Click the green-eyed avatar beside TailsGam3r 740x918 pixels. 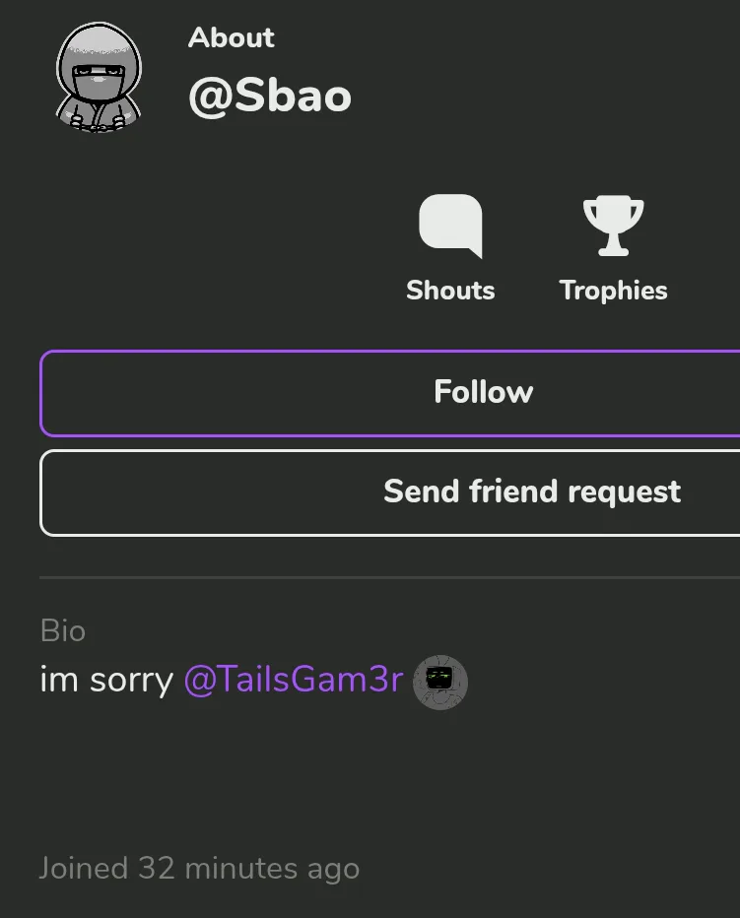coord(440,682)
